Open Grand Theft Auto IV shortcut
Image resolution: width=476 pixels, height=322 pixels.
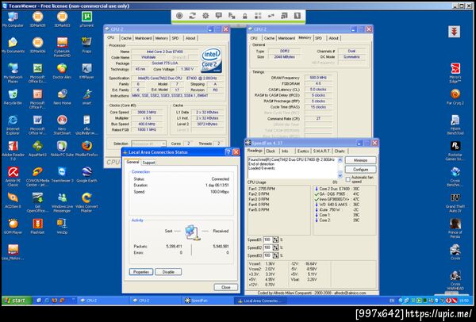pos(455,201)
